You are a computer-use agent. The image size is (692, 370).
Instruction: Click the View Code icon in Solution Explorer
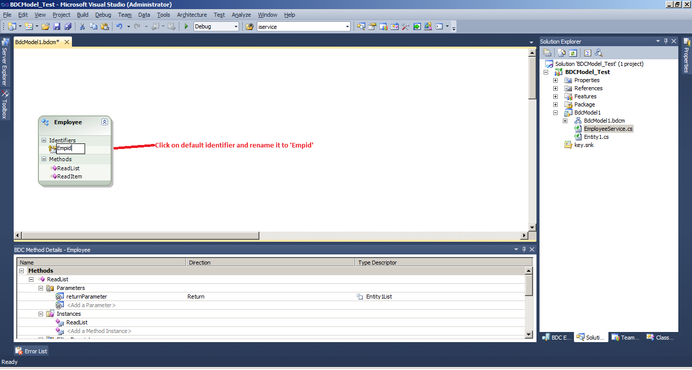click(588, 53)
